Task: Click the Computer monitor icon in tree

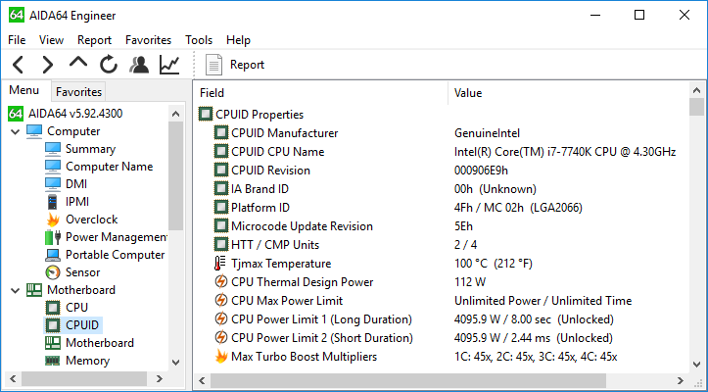Action: pyautogui.click(x=34, y=131)
